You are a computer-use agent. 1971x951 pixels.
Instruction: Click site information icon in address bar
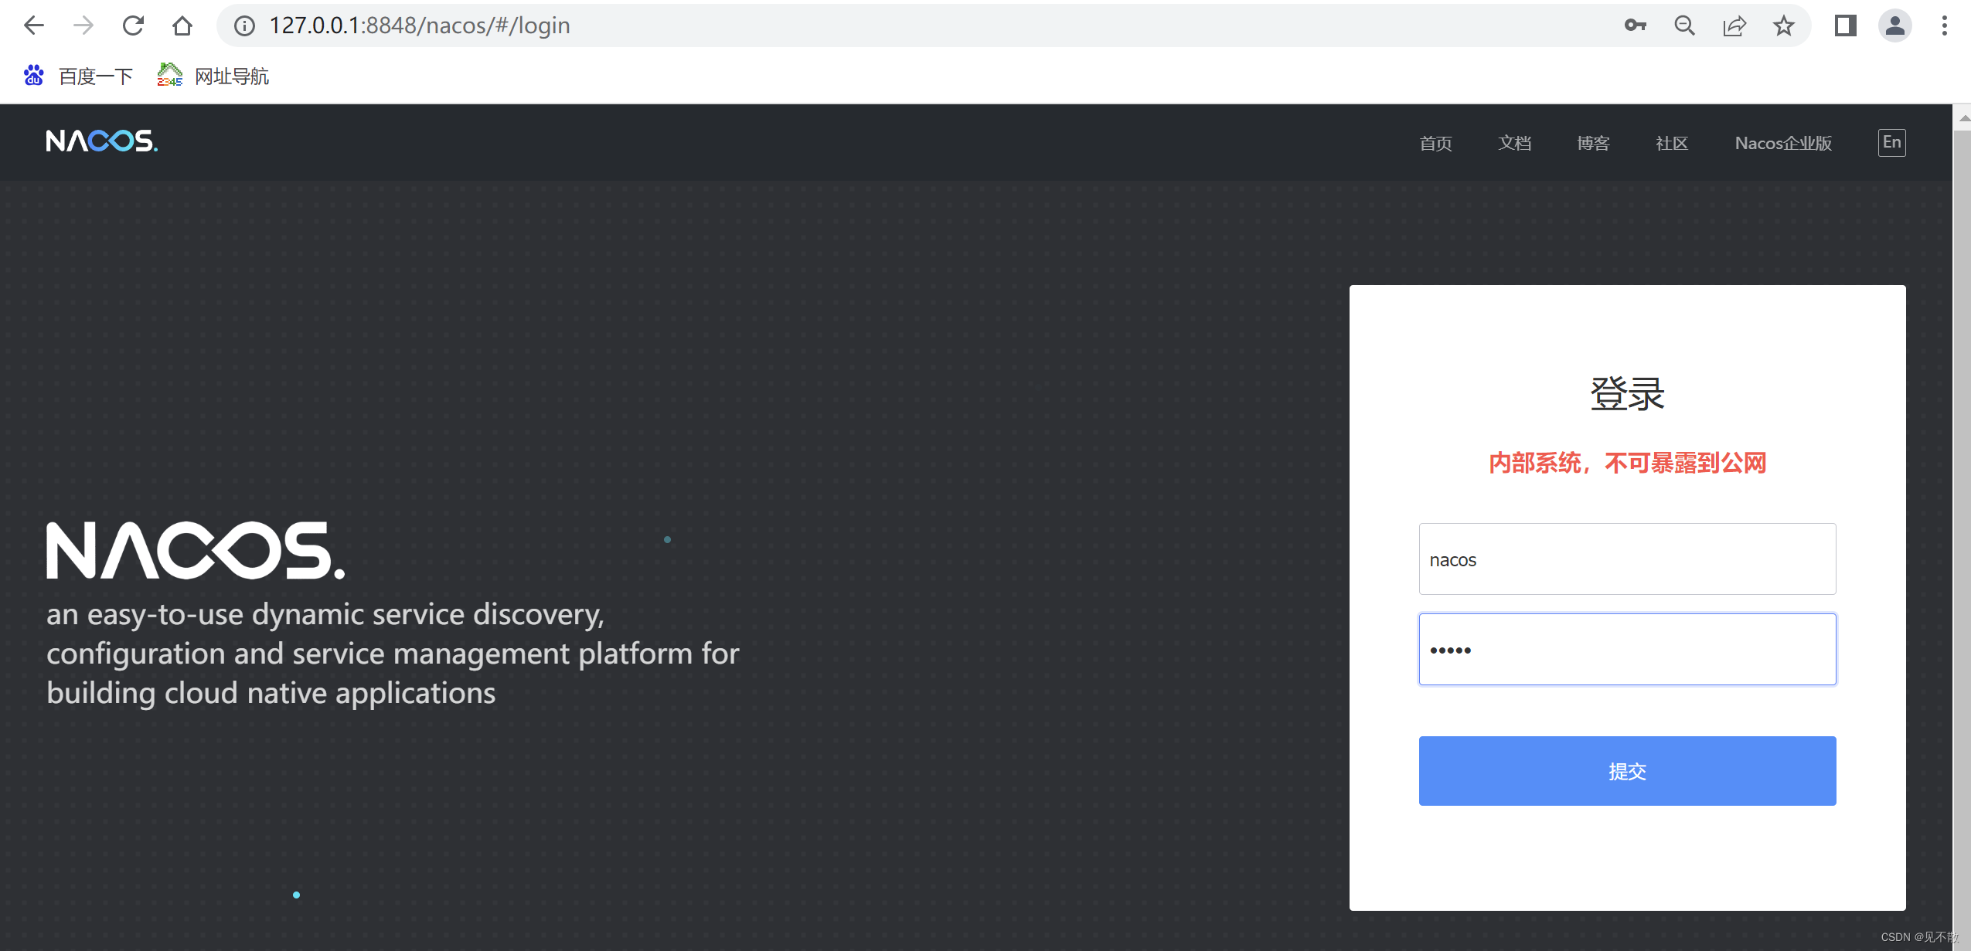[x=244, y=25]
